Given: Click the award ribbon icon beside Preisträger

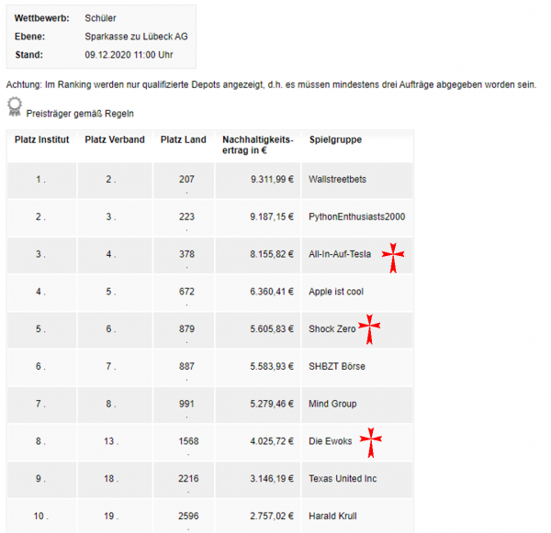Looking at the screenshot, I should 15,107.
